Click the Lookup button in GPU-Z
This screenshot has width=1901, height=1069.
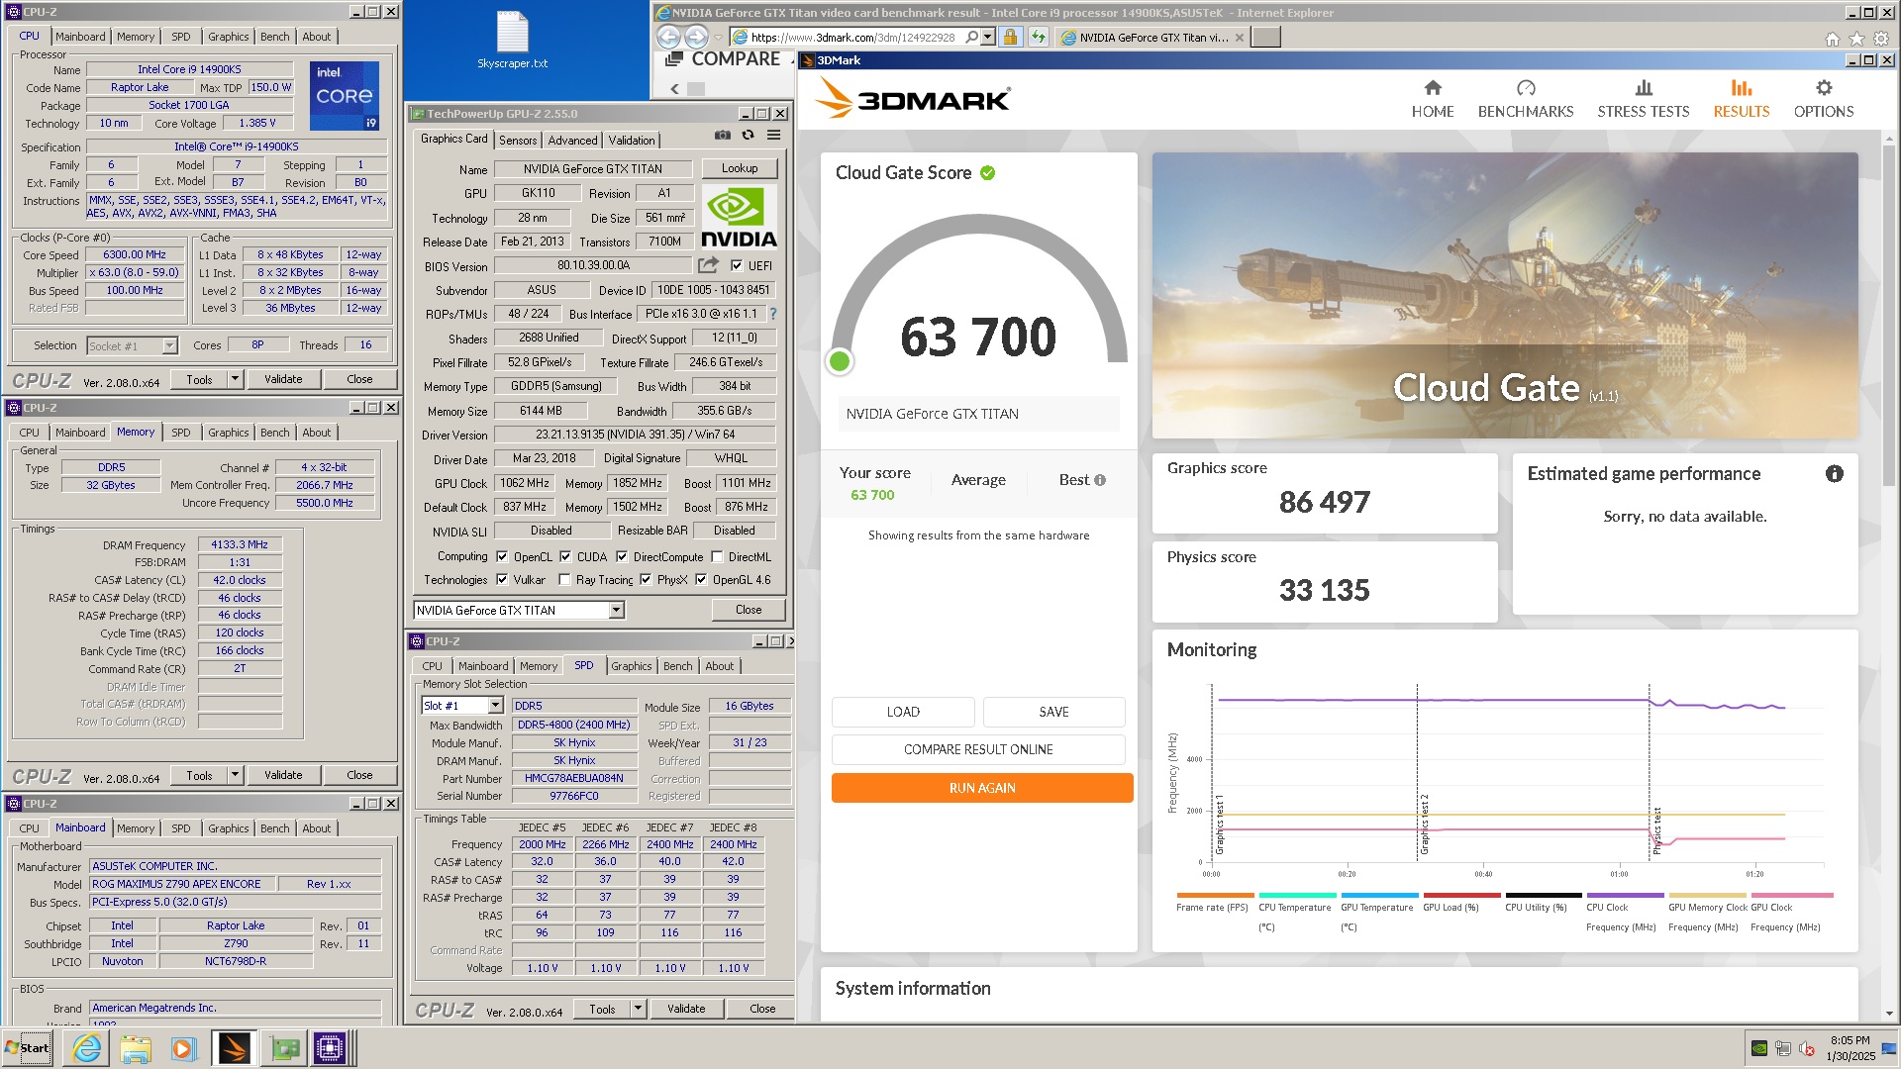[740, 168]
